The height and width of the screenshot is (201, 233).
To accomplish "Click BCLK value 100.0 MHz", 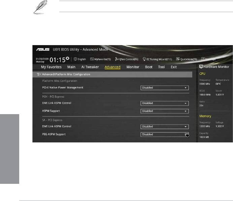I will (205, 95).
